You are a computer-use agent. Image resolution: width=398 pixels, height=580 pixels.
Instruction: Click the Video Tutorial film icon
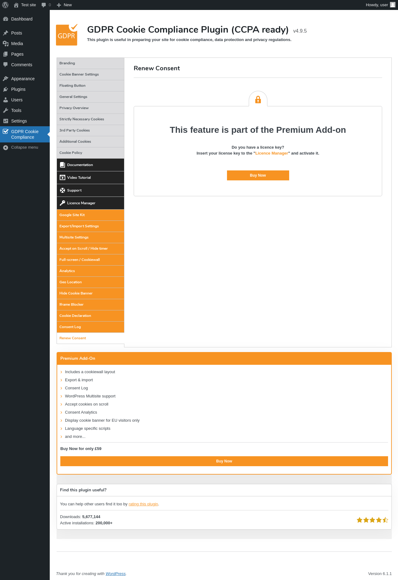(x=62, y=178)
